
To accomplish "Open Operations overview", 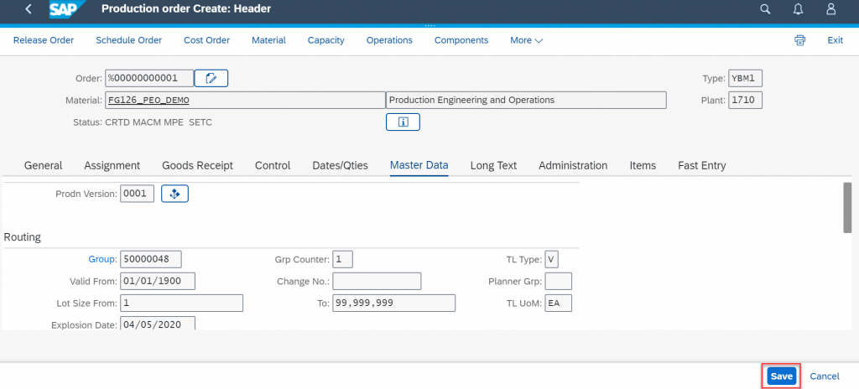I will click(x=389, y=40).
